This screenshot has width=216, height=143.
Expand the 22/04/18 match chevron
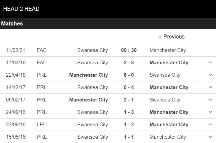point(210,75)
